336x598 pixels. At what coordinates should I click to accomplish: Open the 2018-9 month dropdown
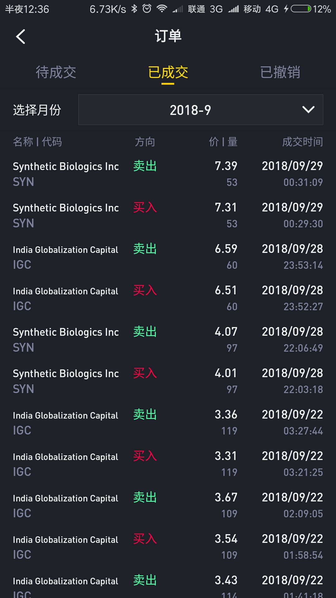pyautogui.click(x=190, y=110)
